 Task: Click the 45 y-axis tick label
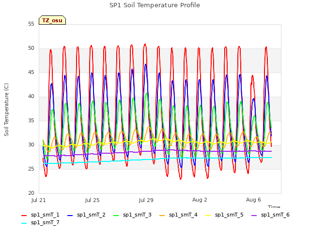click(31, 72)
